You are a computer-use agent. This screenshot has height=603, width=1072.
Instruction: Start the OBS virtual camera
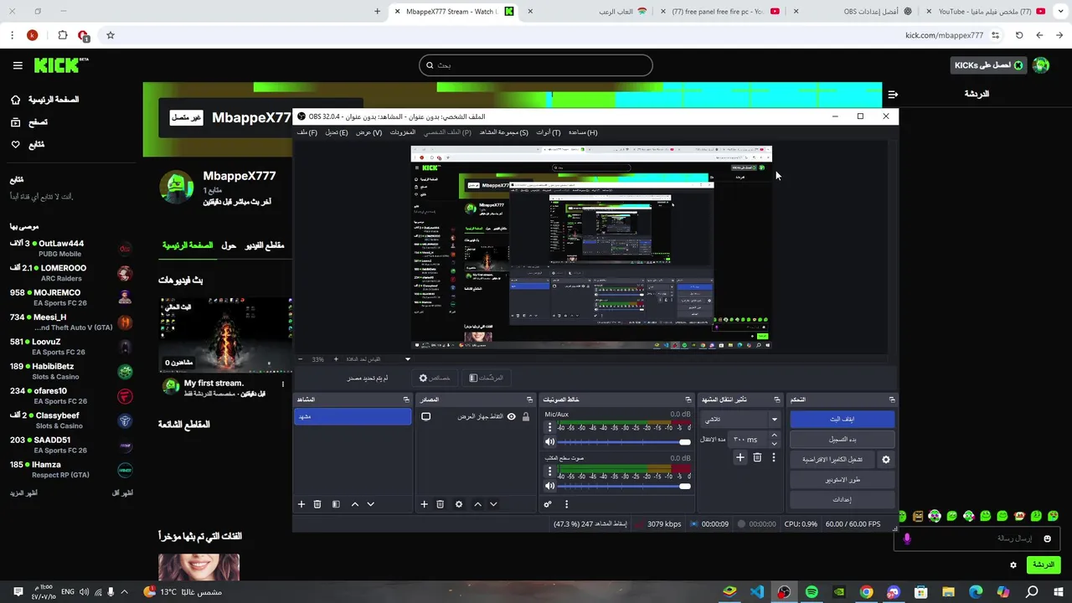pos(832,460)
